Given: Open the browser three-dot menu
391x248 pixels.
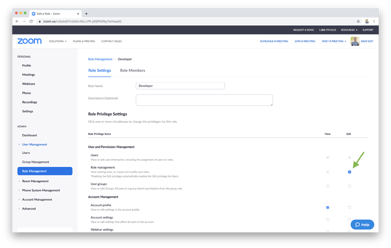Looking at the screenshot, I should (x=374, y=22).
